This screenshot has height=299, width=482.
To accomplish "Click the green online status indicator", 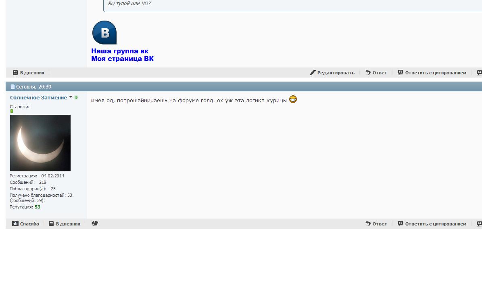I will coord(76,97).
